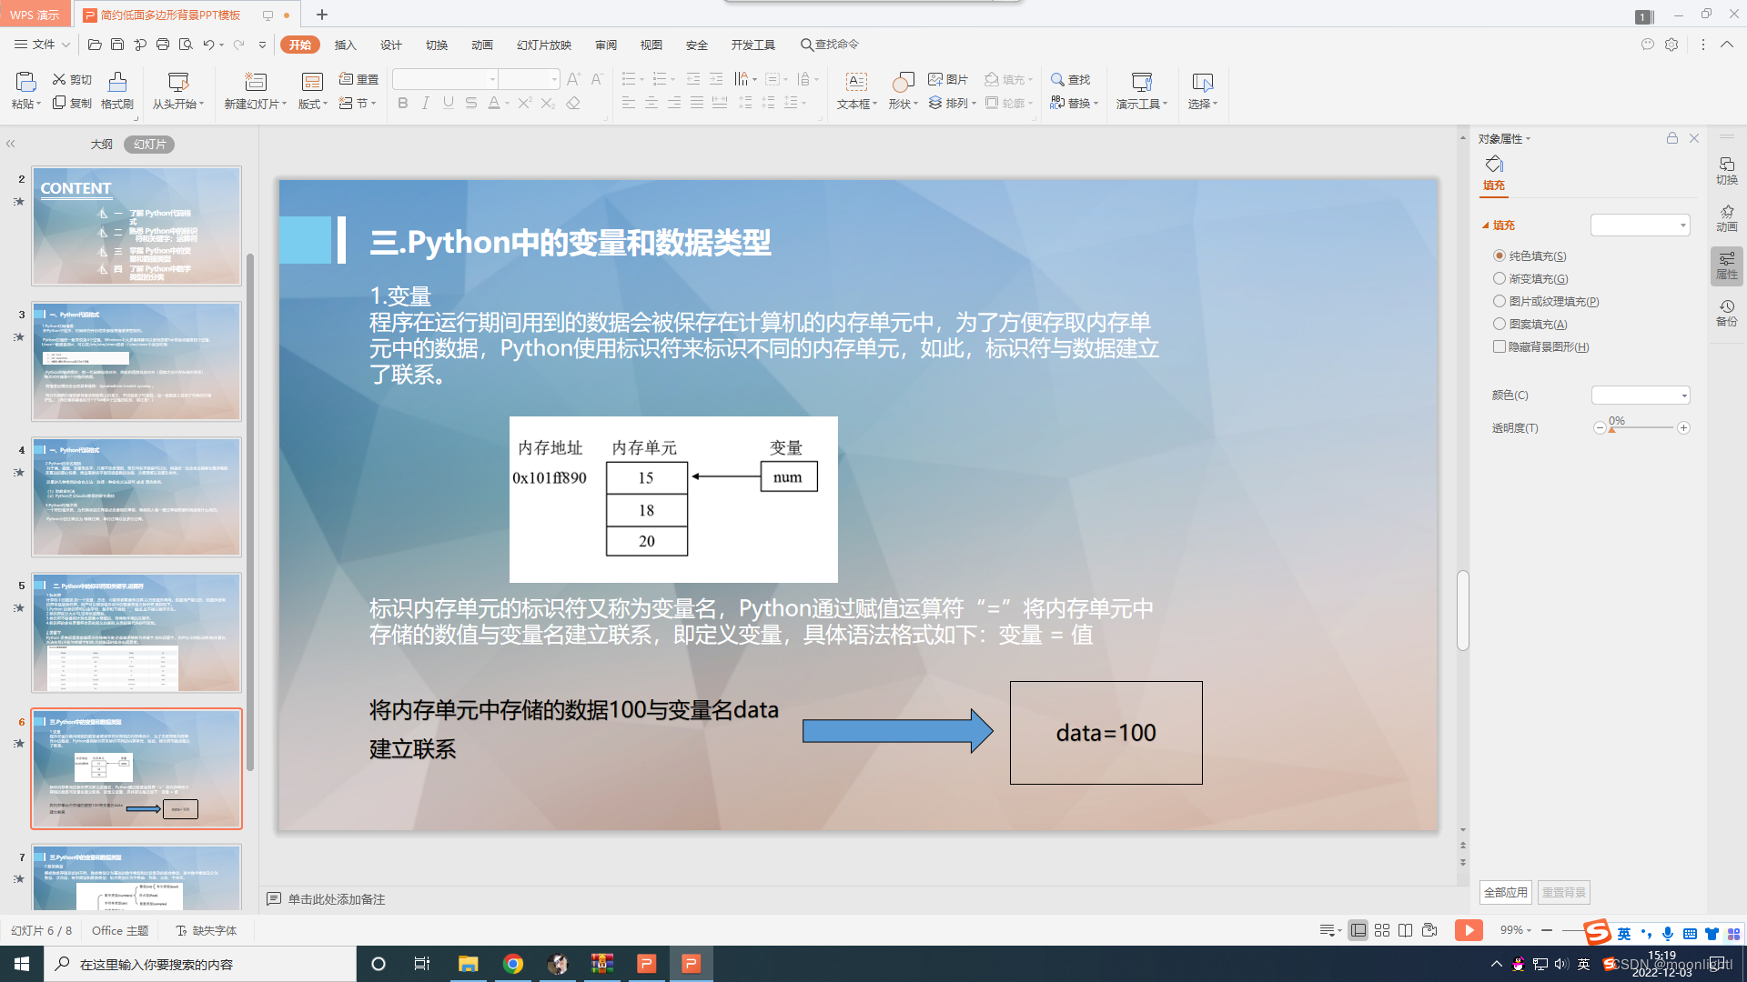
Task: Open the side panel Animation (动画) icon
Action: 1726,218
